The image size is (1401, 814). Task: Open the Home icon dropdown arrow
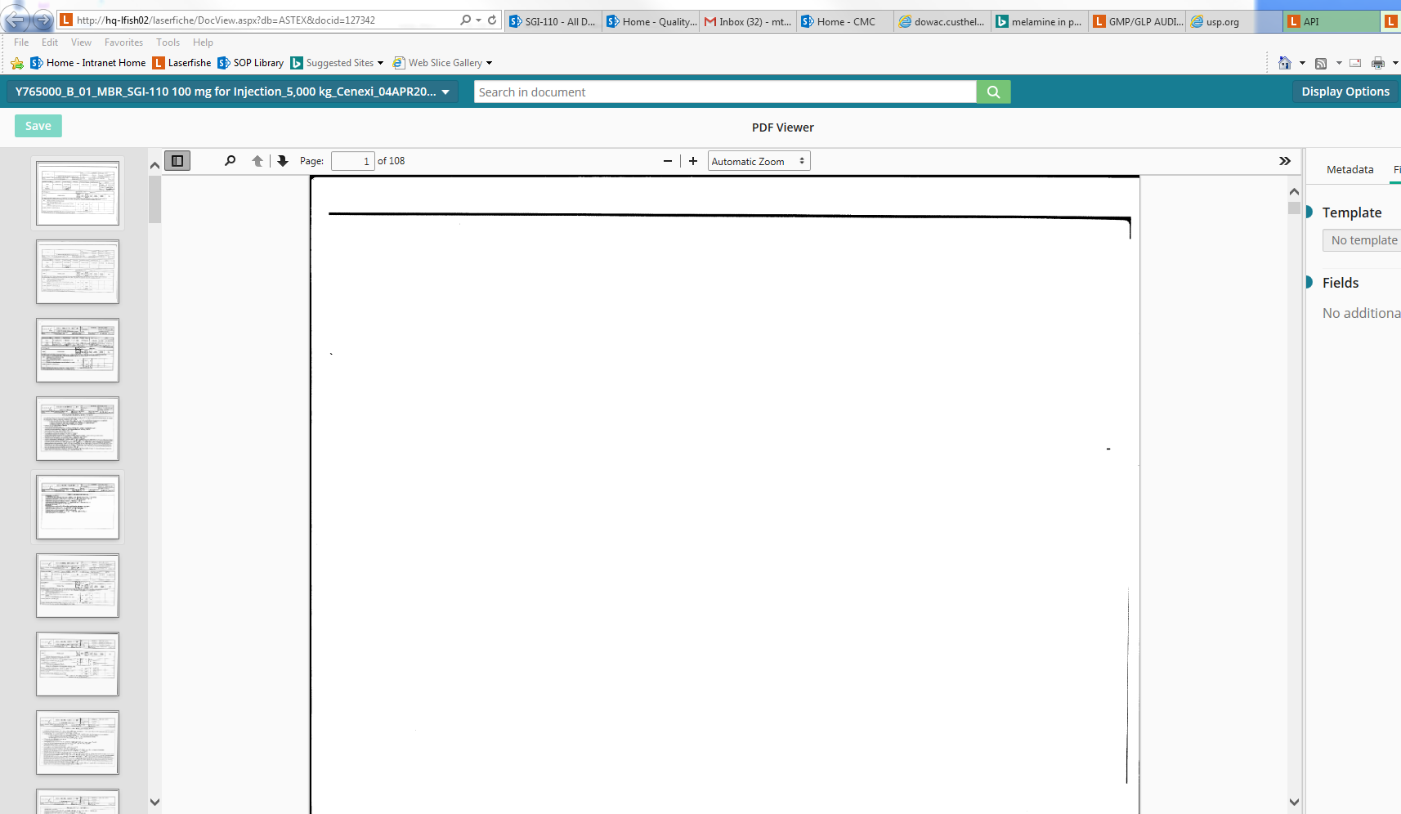[1302, 63]
